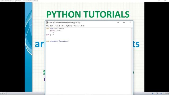Close the Fun.py editor window
Screen dimensions: 169x95
130,22
